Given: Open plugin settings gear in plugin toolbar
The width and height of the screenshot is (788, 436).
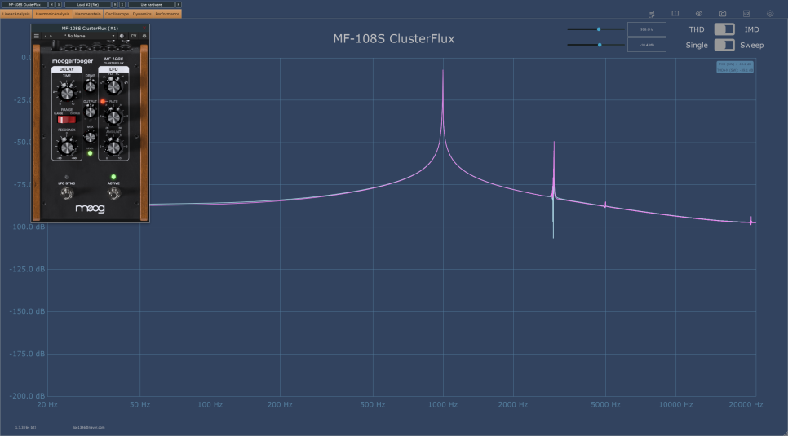Looking at the screenshot, I should 144,36.
